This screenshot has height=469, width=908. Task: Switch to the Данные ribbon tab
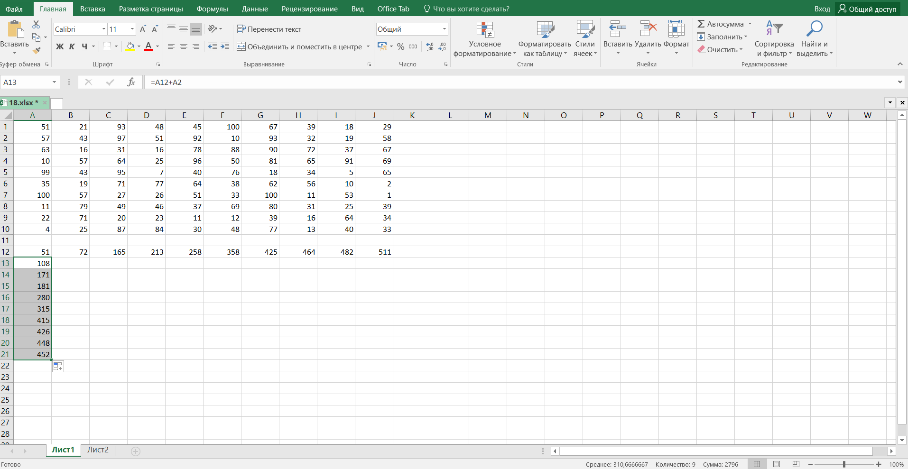point(255,9)
